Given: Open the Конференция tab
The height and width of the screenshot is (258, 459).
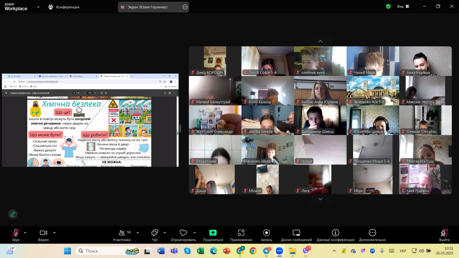Looking at the screenshot, I should click(x=64, y=7).
